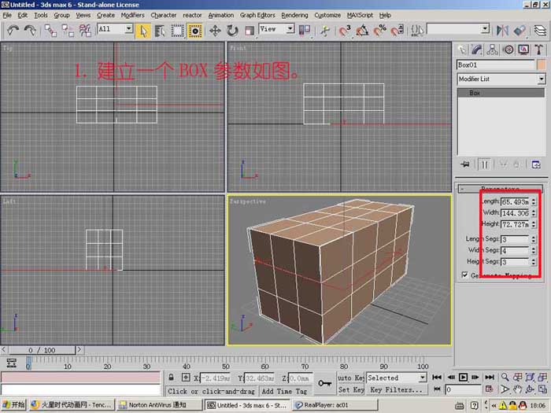This screenshot has height=413, width=551.
Task: Open Select by Name list icon
Action: (x=160, y=31)
